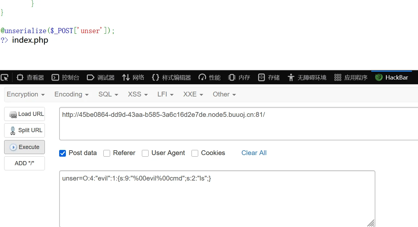
Task: Expand the Encryption dropdown menu
Action: 26,94
